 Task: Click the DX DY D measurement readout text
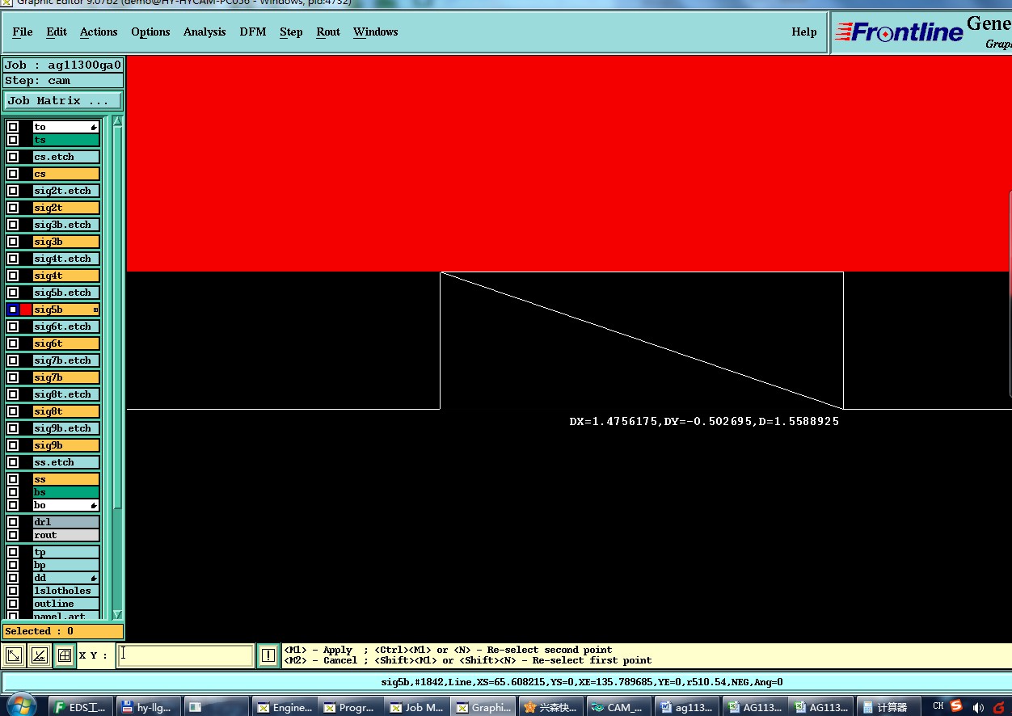[704, 422]
